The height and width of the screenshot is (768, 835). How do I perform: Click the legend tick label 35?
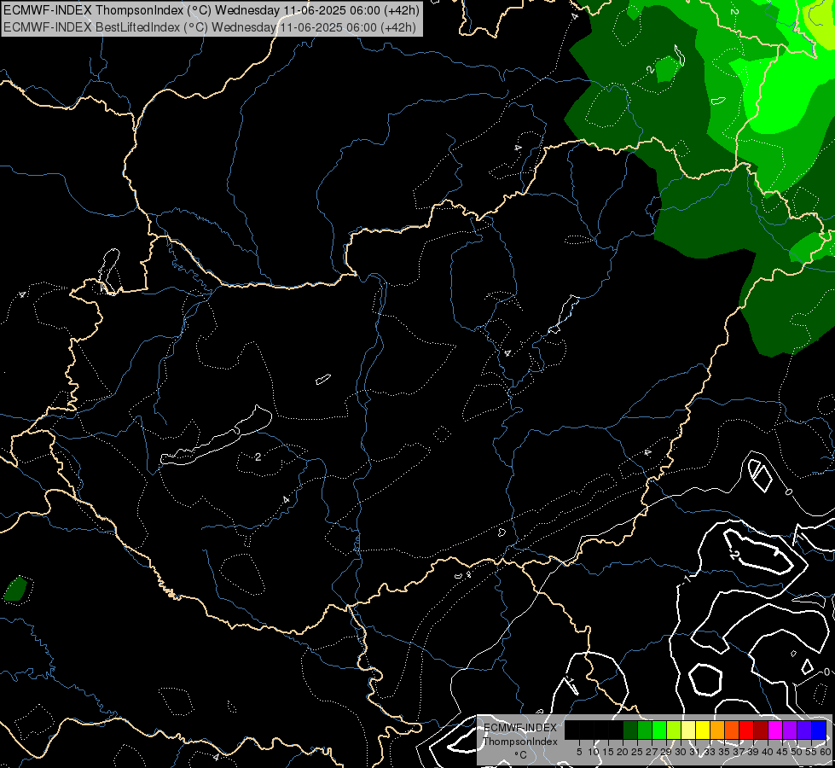coord(724,752)
